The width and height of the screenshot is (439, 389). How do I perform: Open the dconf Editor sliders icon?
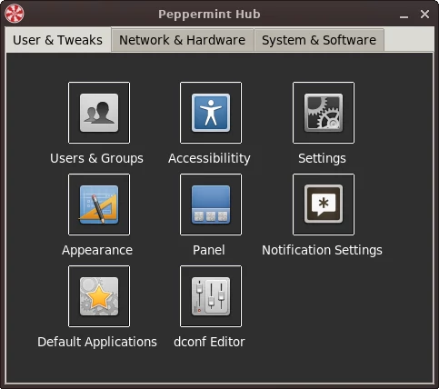click(211, 296)
